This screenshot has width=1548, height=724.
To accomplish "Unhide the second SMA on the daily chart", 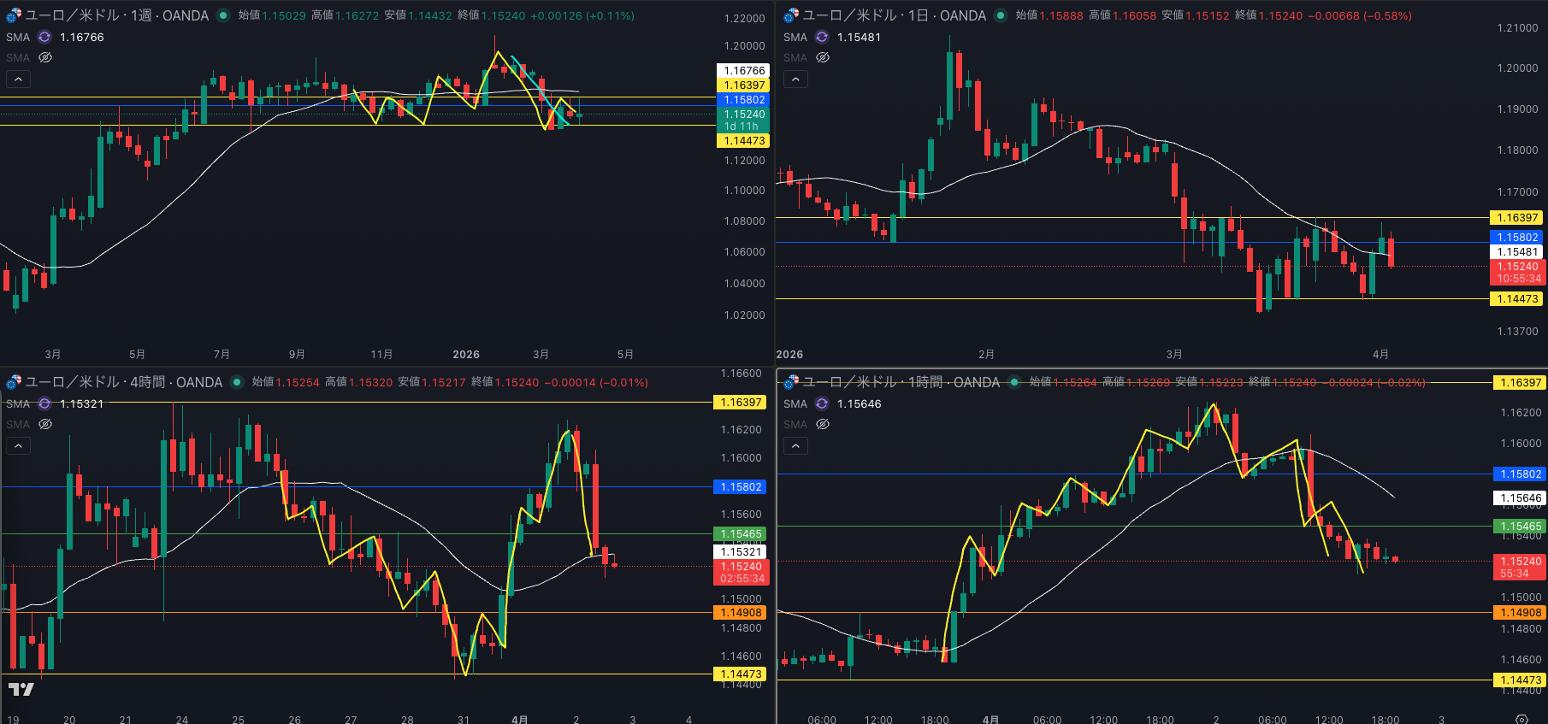I will click(823, 57).
